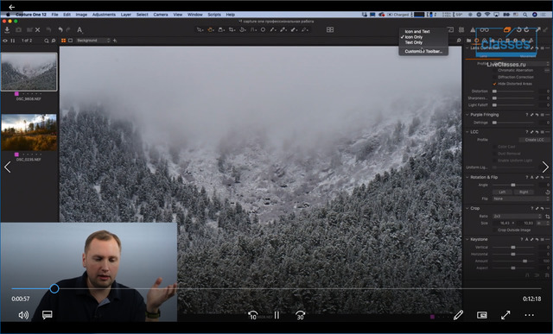Click the pencil edit icon in player
The width and height of the screenshot is (553, 334).
point(458,315)
